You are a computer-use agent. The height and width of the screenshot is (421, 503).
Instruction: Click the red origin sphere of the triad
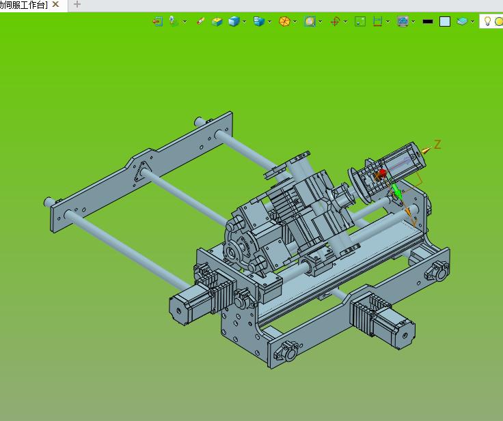381,174
